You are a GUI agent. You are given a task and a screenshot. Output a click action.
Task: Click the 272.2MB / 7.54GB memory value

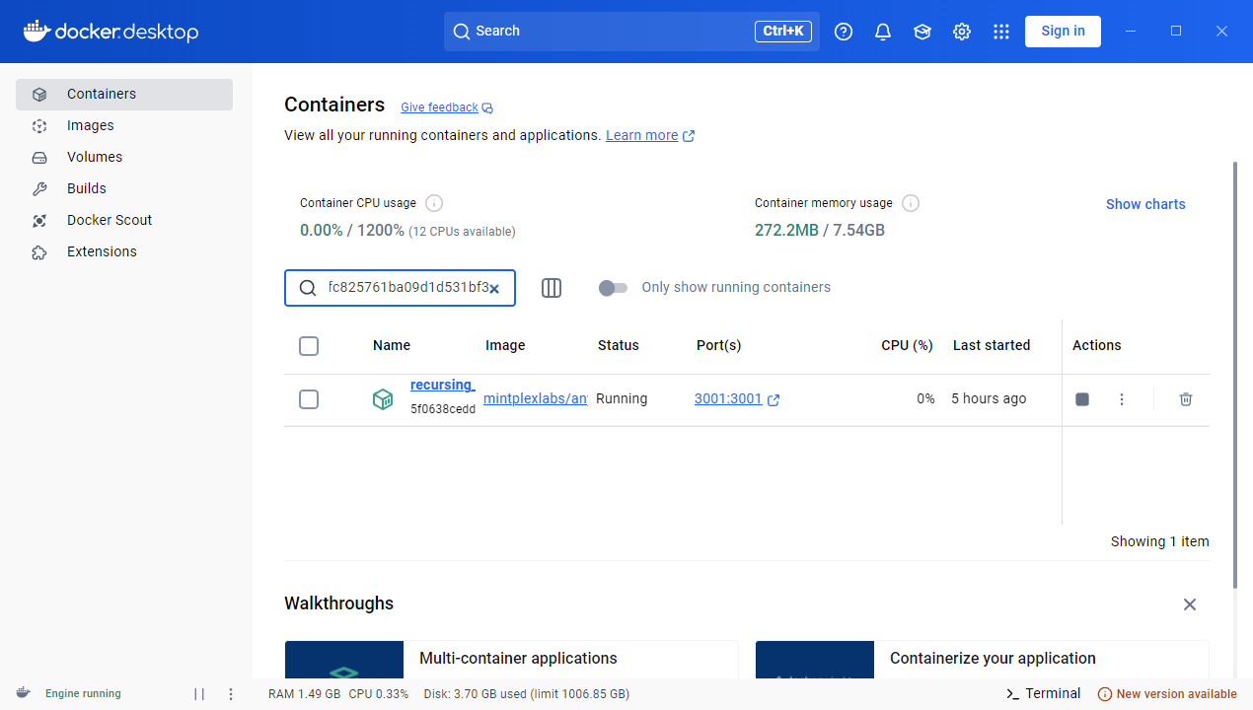[820, 231]
